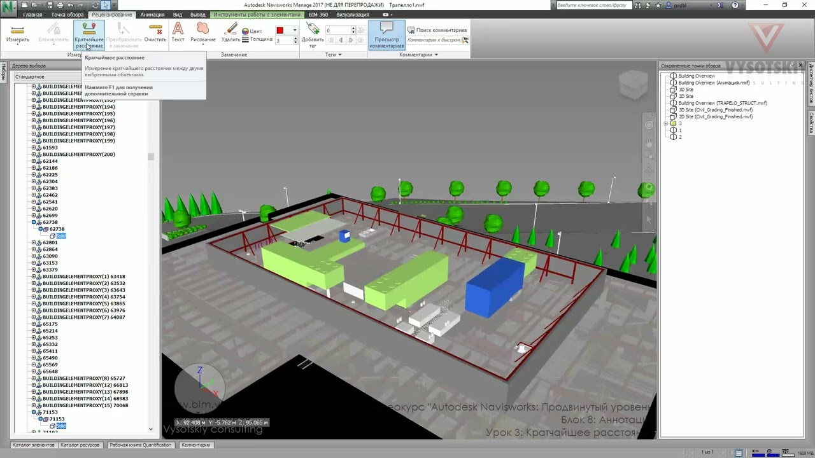Open the BIM 360 ribbon tab

pyautogui.click(x=318, y=15)
